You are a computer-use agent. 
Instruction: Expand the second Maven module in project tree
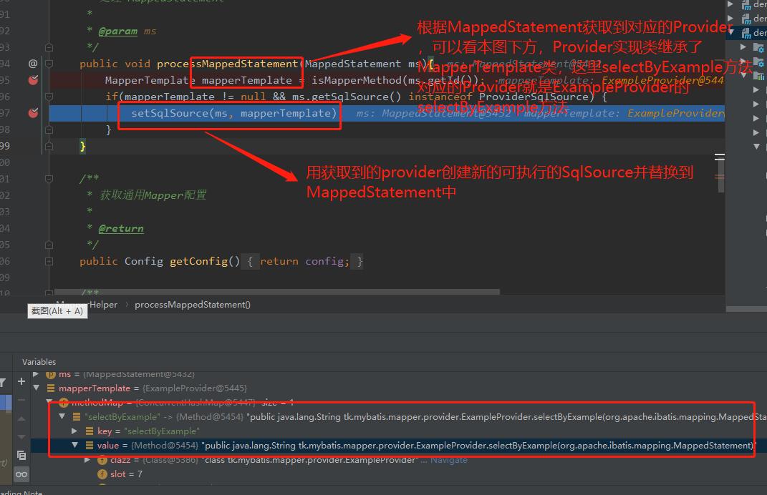point(730,18)
